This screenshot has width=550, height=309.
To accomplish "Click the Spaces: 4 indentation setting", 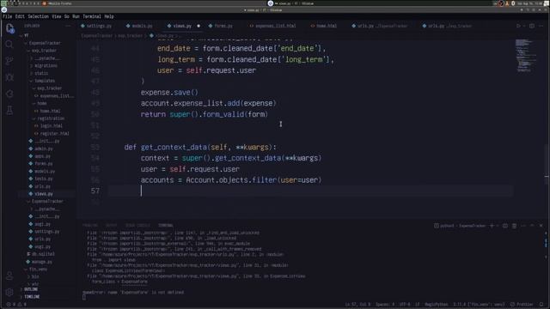I will [385, 305].
